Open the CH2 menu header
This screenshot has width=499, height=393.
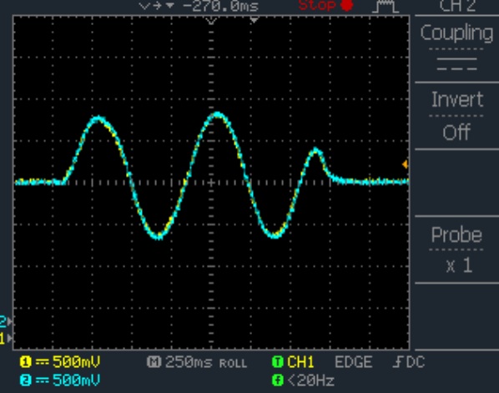[457, 6]
